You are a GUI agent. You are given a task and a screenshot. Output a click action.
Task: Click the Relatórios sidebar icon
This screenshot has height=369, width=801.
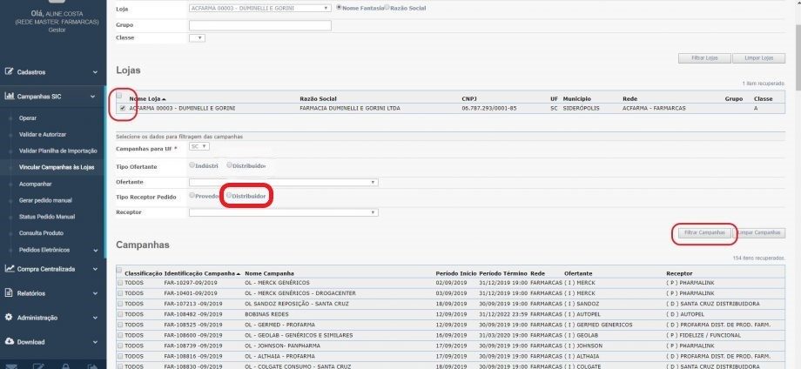click(10, 293)
